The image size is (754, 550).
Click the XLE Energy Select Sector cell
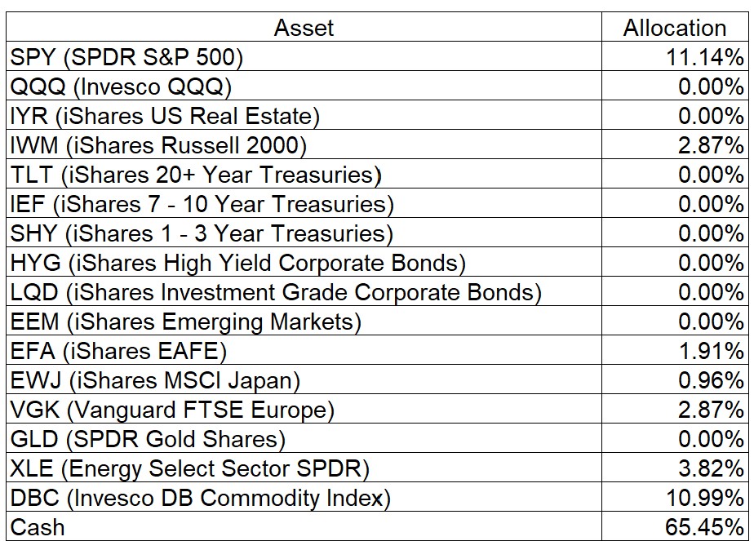(190, 468)
